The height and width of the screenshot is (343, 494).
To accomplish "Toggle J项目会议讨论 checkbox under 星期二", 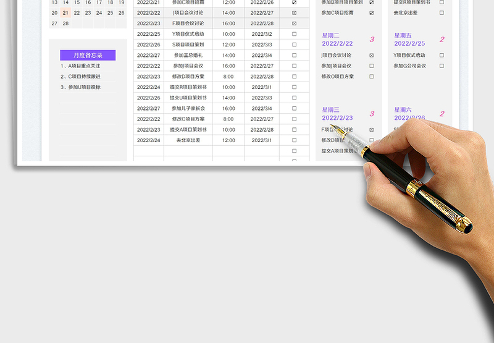I will tap(372, 55).
